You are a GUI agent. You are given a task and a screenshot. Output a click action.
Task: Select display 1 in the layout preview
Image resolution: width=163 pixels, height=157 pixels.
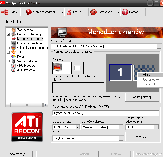(x=121, y=73)
